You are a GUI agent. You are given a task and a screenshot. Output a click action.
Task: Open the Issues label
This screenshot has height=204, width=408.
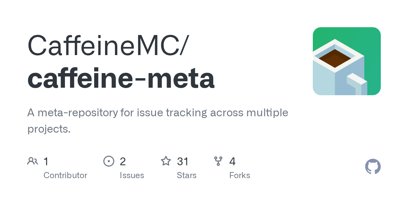132,175
